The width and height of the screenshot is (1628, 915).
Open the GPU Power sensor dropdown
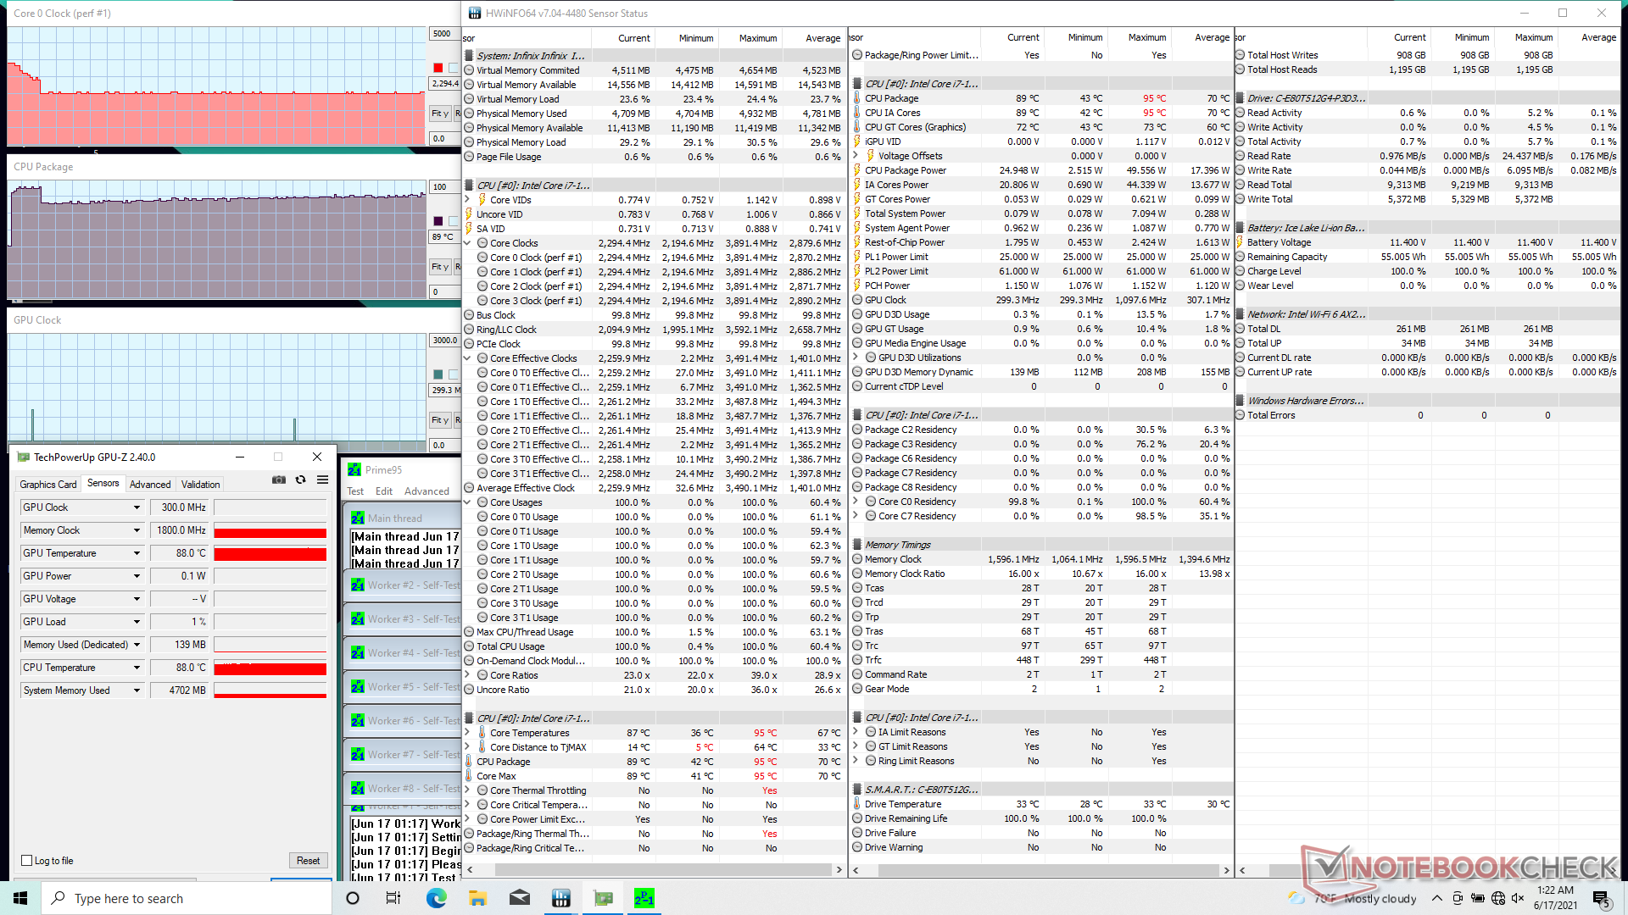(137, 576)
